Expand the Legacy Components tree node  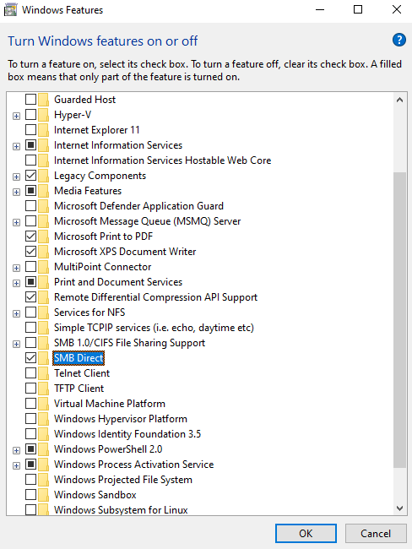pos(16,177)
